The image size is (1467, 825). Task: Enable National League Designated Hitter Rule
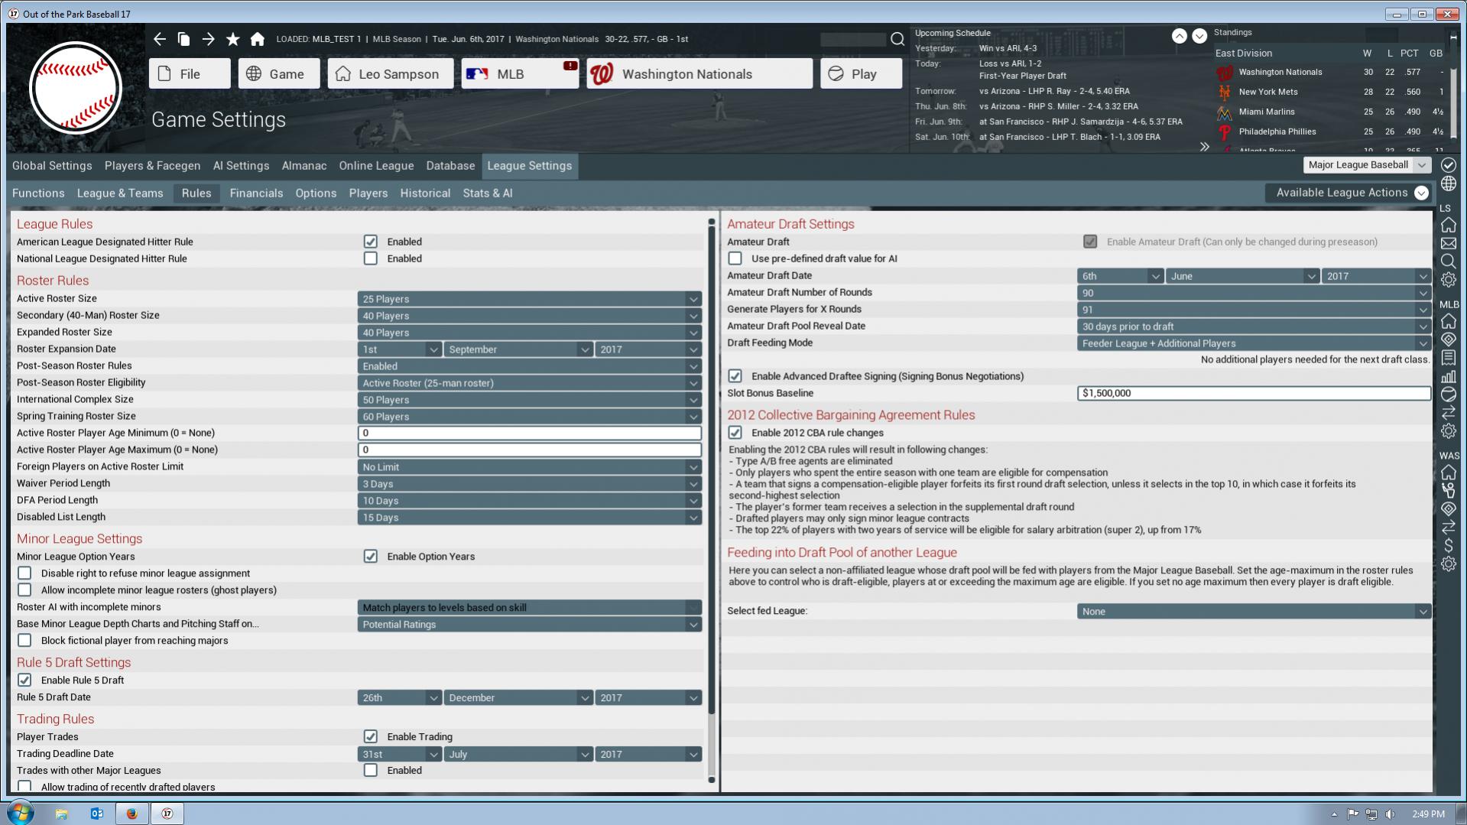tap(371, 258)
